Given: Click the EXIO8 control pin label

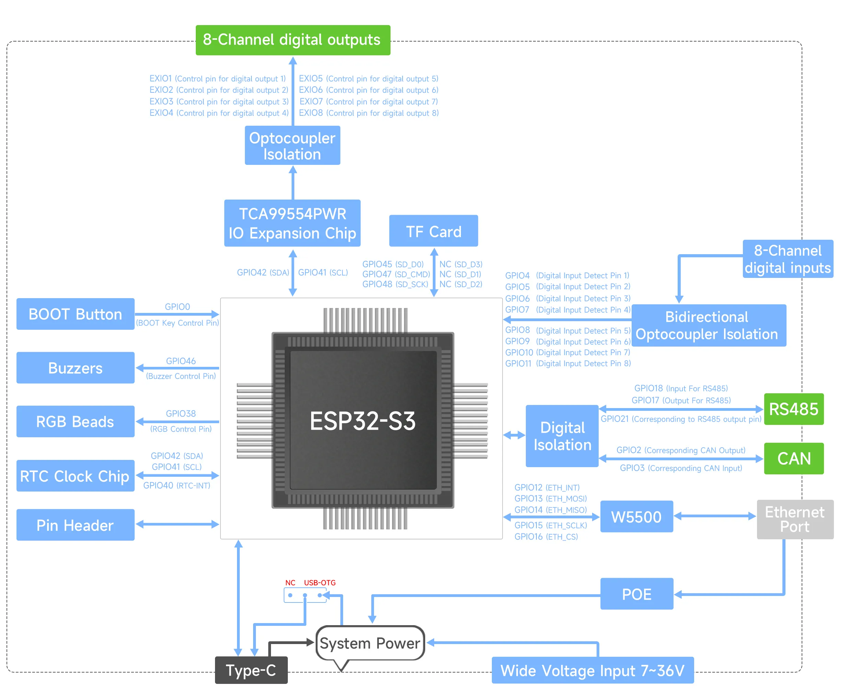Looking at the screenshot, I should click(x=369, y=113).
